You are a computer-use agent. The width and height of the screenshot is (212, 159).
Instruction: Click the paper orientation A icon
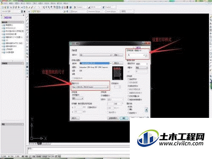click(x=146, y=110)
